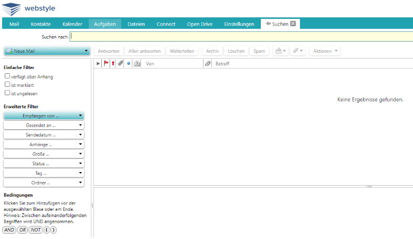This screenshot has width=413, height=239.
Task: Toggle the 'ist ungelesen' filter
Action: click(x=7, y=93)
